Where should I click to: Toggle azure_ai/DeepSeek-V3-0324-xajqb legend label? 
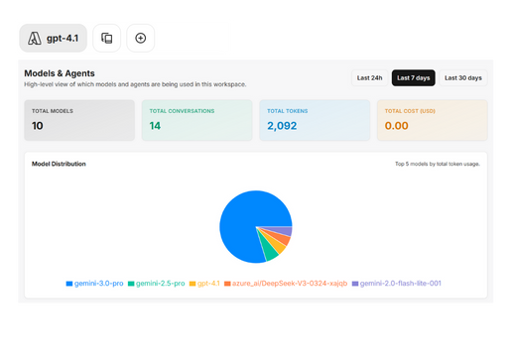pos(290,284)
